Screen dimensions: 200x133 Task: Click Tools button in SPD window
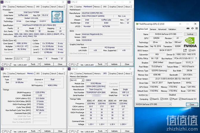point(100,131)
